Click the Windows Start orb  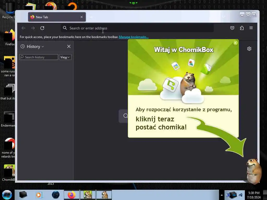(x=7, y=195)
